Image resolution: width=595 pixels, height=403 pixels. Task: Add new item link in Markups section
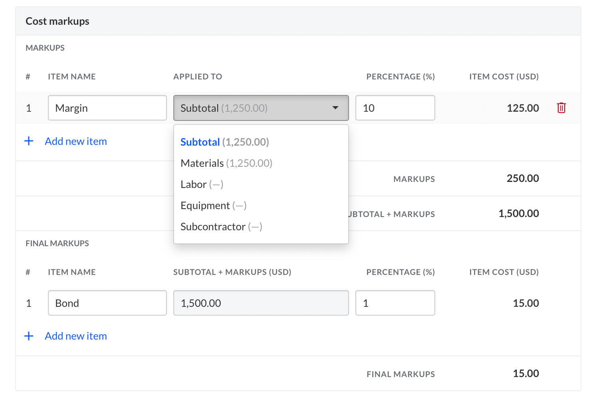point(76,141)
